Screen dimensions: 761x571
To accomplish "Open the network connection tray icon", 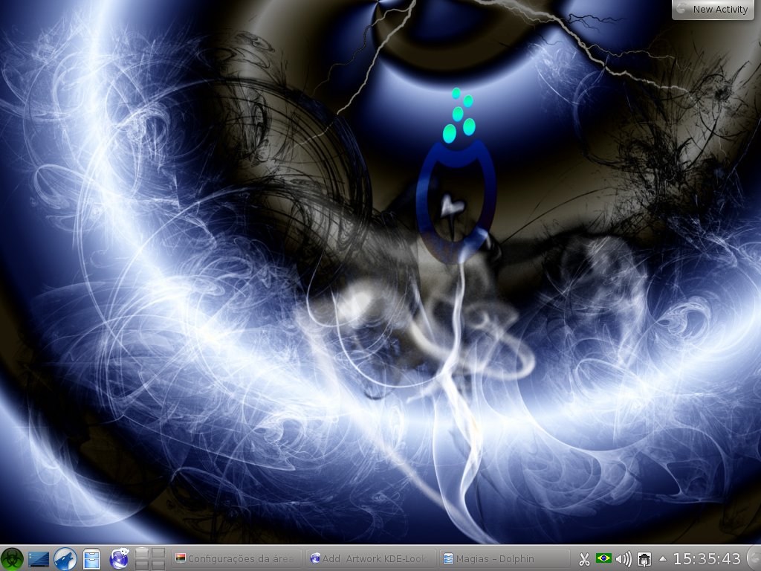I will click(x=644, y=559).
